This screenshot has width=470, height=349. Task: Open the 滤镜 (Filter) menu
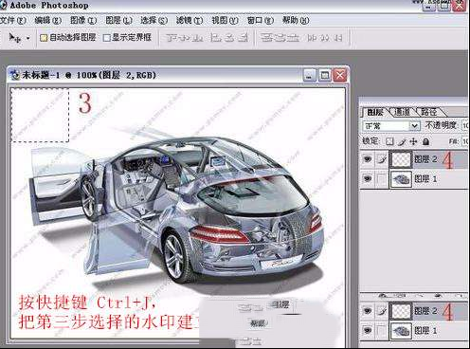190,21
